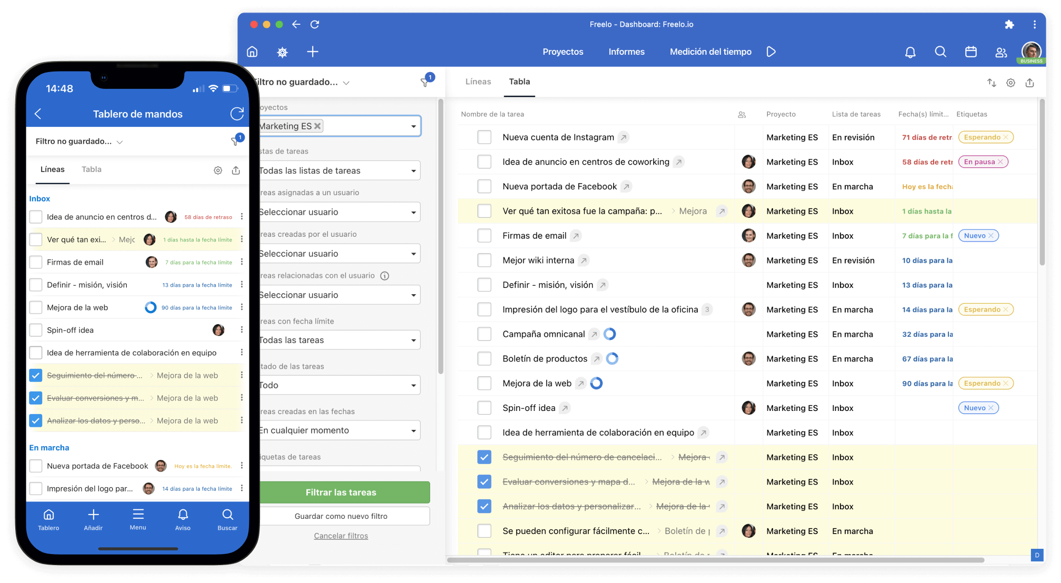1061x583 pixels.
Task: Open En cualquier momento dropdown
Action: tap(339, 430)
